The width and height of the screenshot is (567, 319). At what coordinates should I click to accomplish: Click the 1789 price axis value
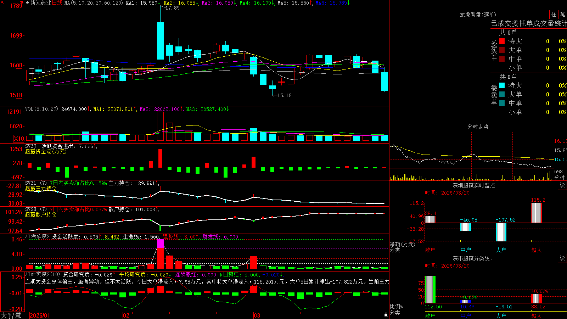(16, 6)
